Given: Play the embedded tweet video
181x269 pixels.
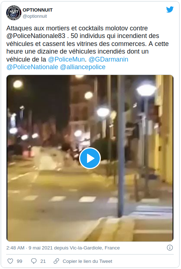Looking at the screenshot, I should tap(90, 158).
